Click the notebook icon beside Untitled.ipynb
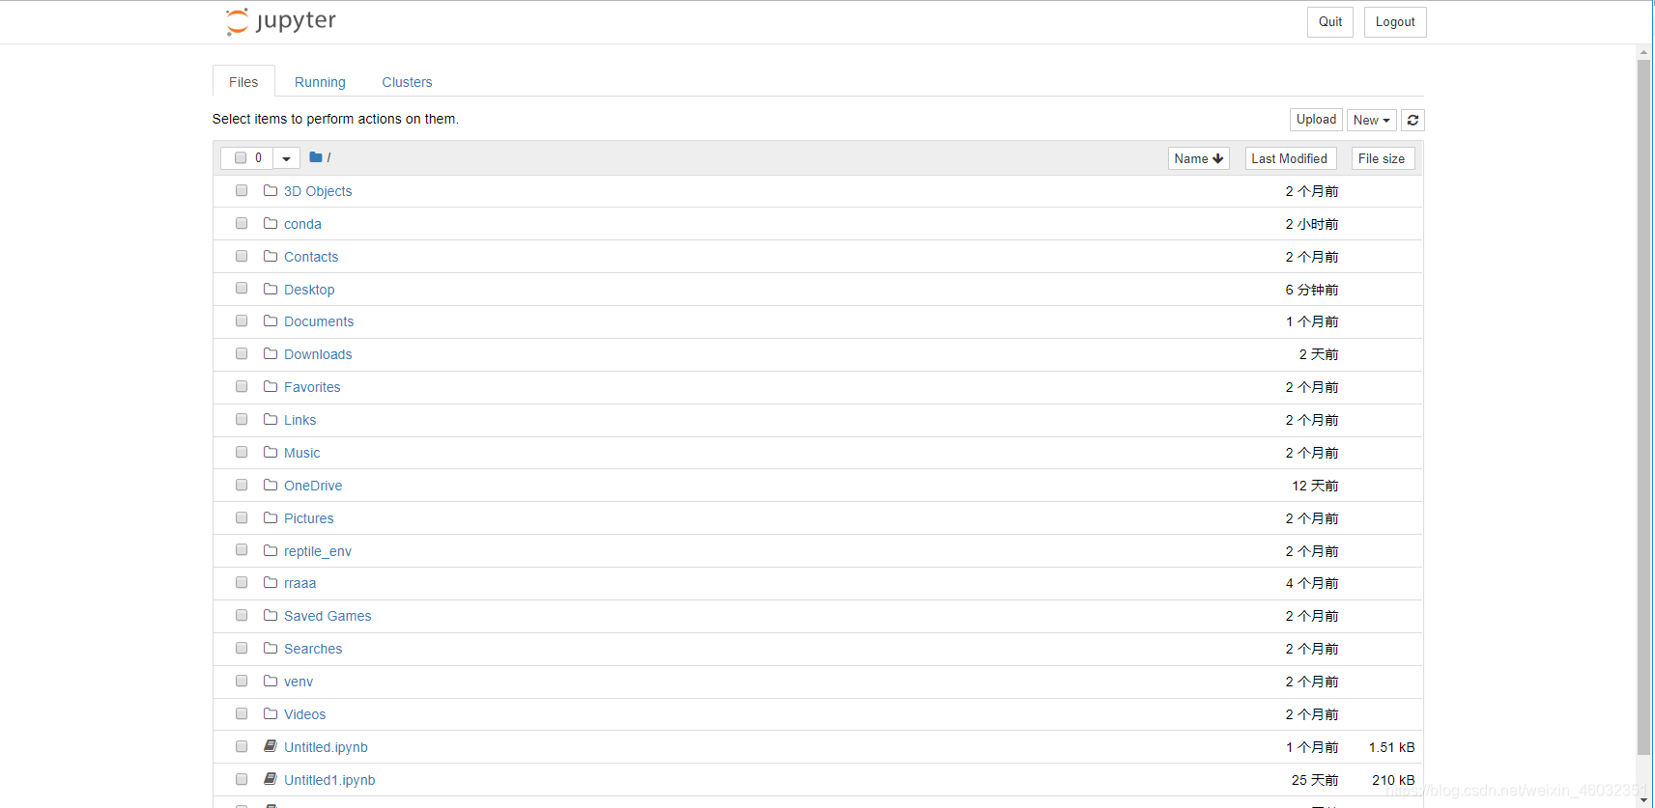 tap(271, 746)
